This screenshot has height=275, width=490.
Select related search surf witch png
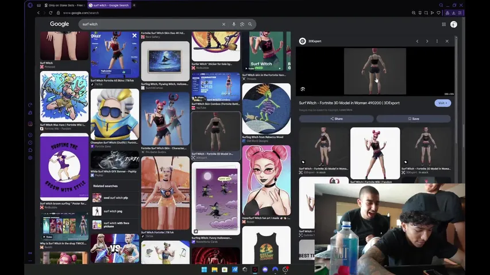(x=114, y=211)
